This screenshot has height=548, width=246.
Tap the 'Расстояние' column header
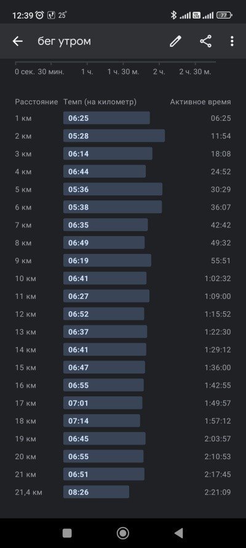pos(36,102)
